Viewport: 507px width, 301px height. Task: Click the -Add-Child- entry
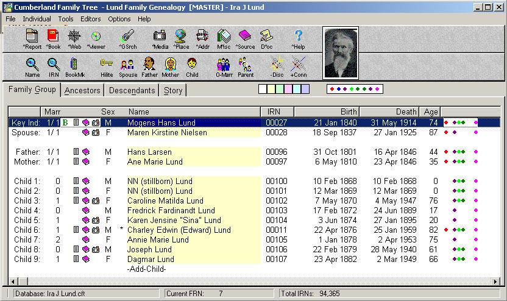click(x=146, y=269)
